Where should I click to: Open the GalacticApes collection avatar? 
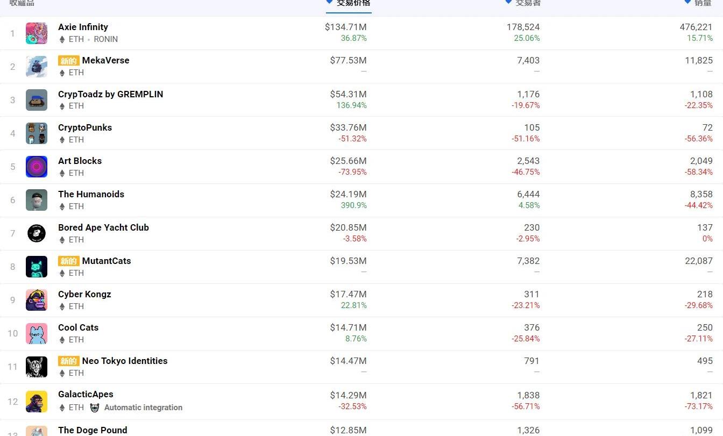point(37,402)
